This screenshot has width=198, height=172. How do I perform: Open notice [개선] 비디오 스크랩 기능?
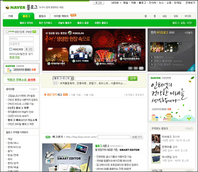pos(21,104)
